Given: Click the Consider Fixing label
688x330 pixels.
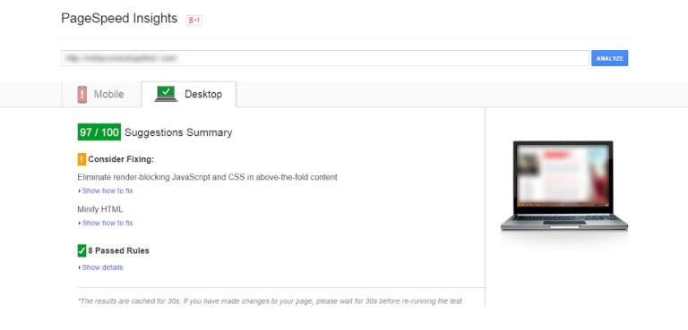Looking at the screenshot, I should click(121, 159).
